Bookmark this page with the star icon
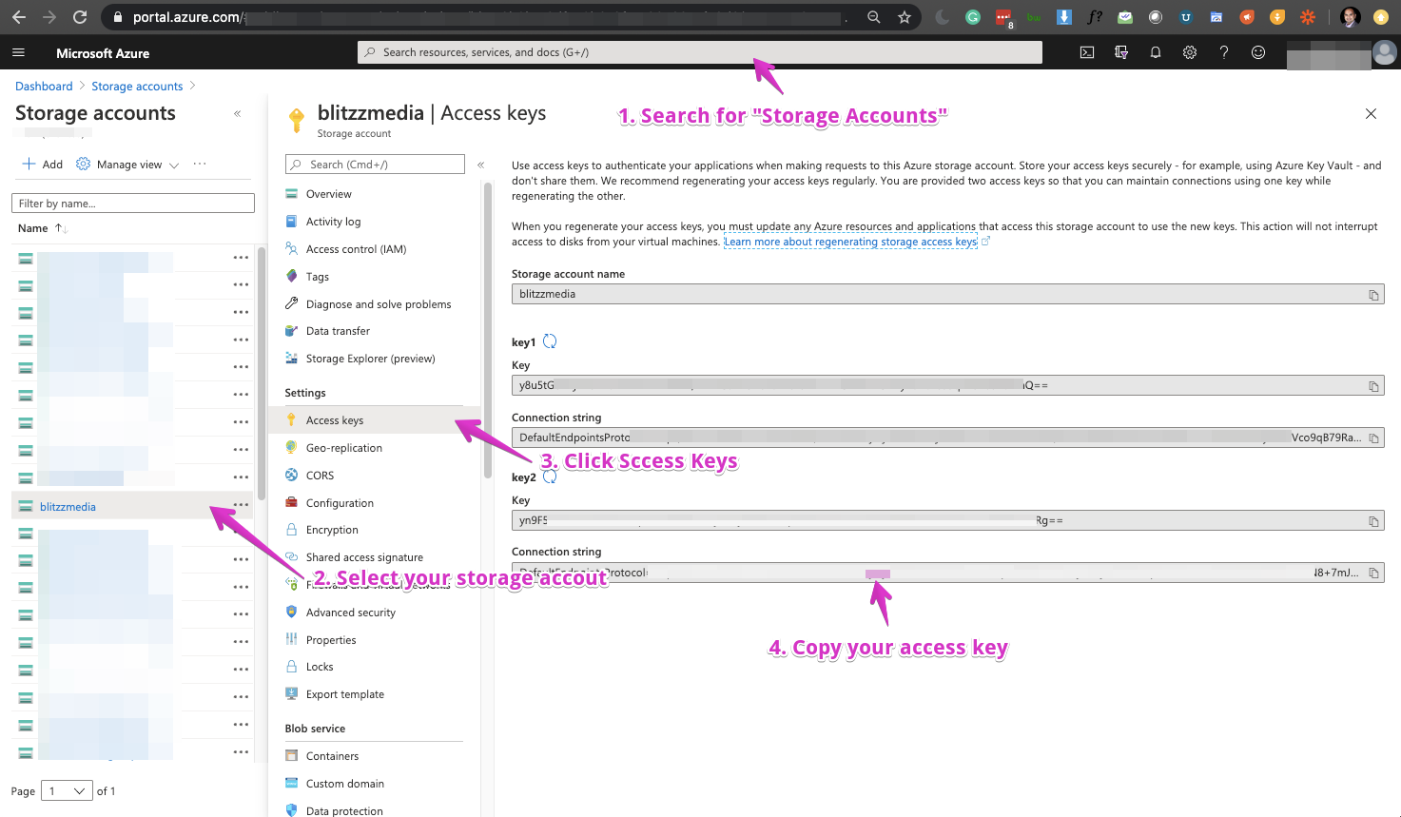The height and width of the screenshot is (817, 1401). tap(905, 17)
